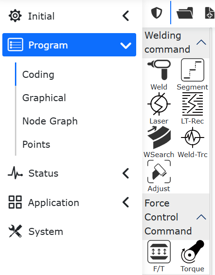Collapse the Force Control Command section
Screen dimensions: 215x275
201,217
